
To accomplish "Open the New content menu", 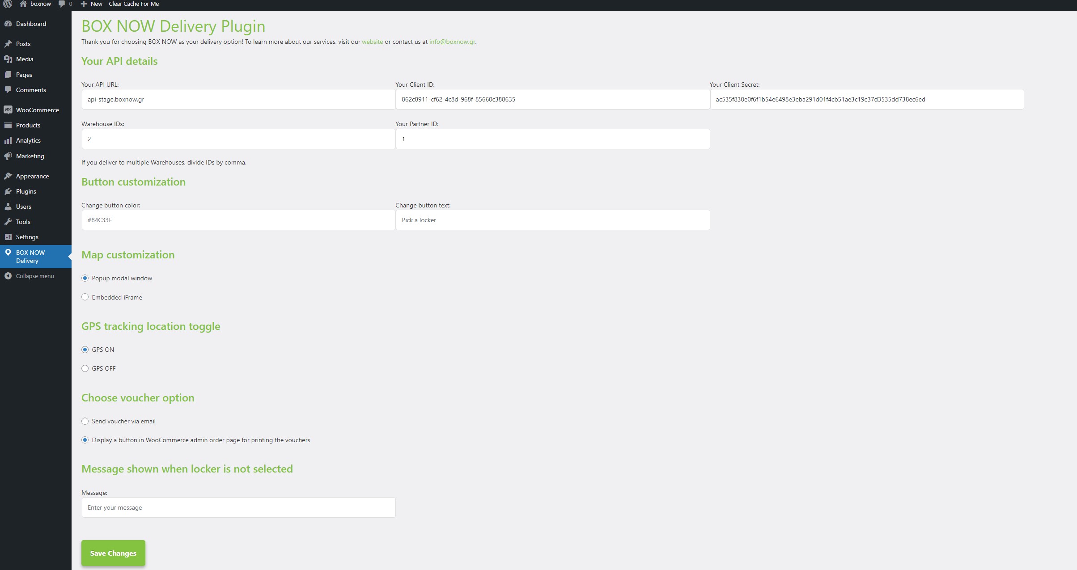I will (x=92, y=4).
